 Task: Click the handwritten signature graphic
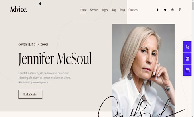click(141, 107)
